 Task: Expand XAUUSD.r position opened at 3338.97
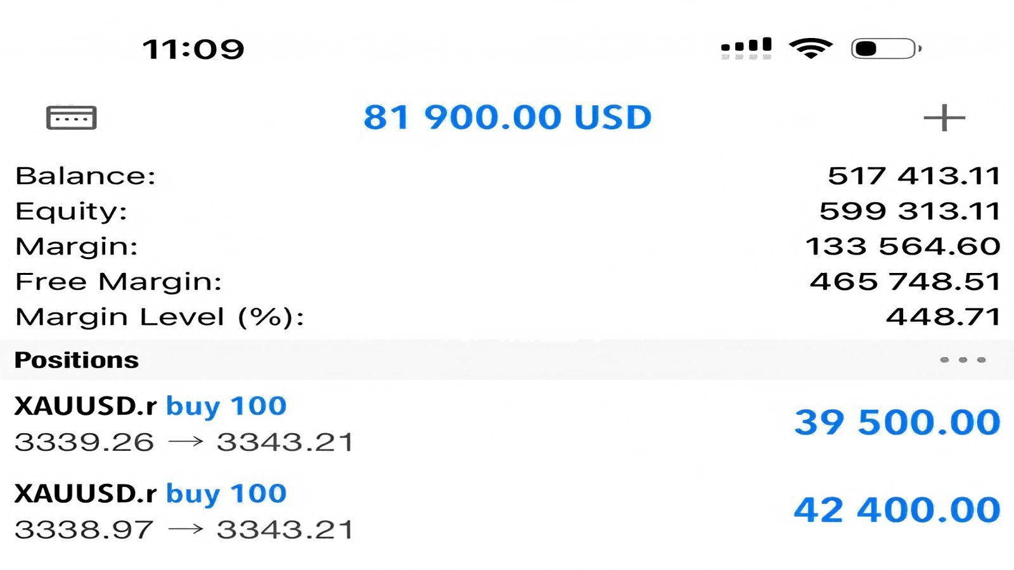[x=507, y=510]
